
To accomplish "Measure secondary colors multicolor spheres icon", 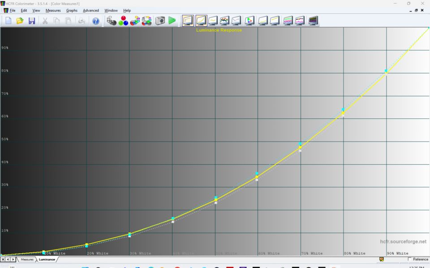I will pyautogui.click(x=135, y=21).
